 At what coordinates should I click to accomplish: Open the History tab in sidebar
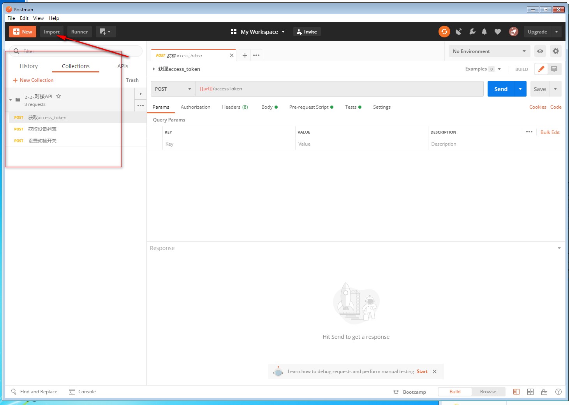(28, 66)
